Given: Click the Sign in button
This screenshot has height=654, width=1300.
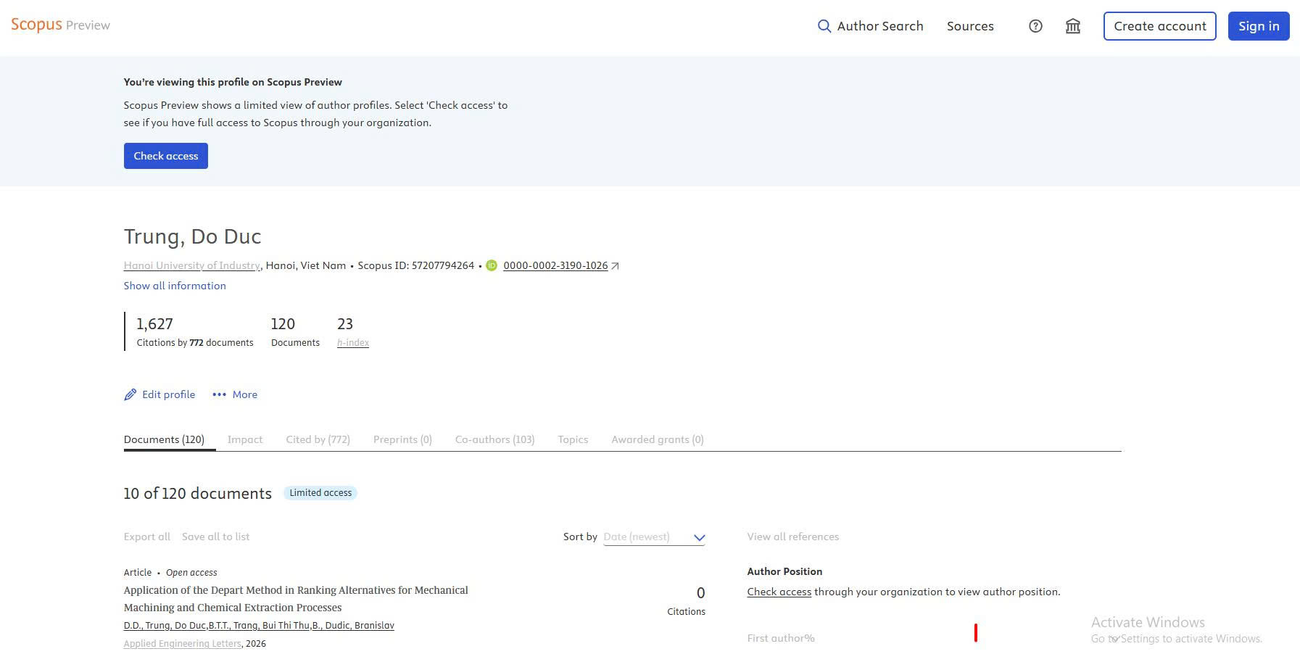Looking at the screenshot, I should 1258,26.
